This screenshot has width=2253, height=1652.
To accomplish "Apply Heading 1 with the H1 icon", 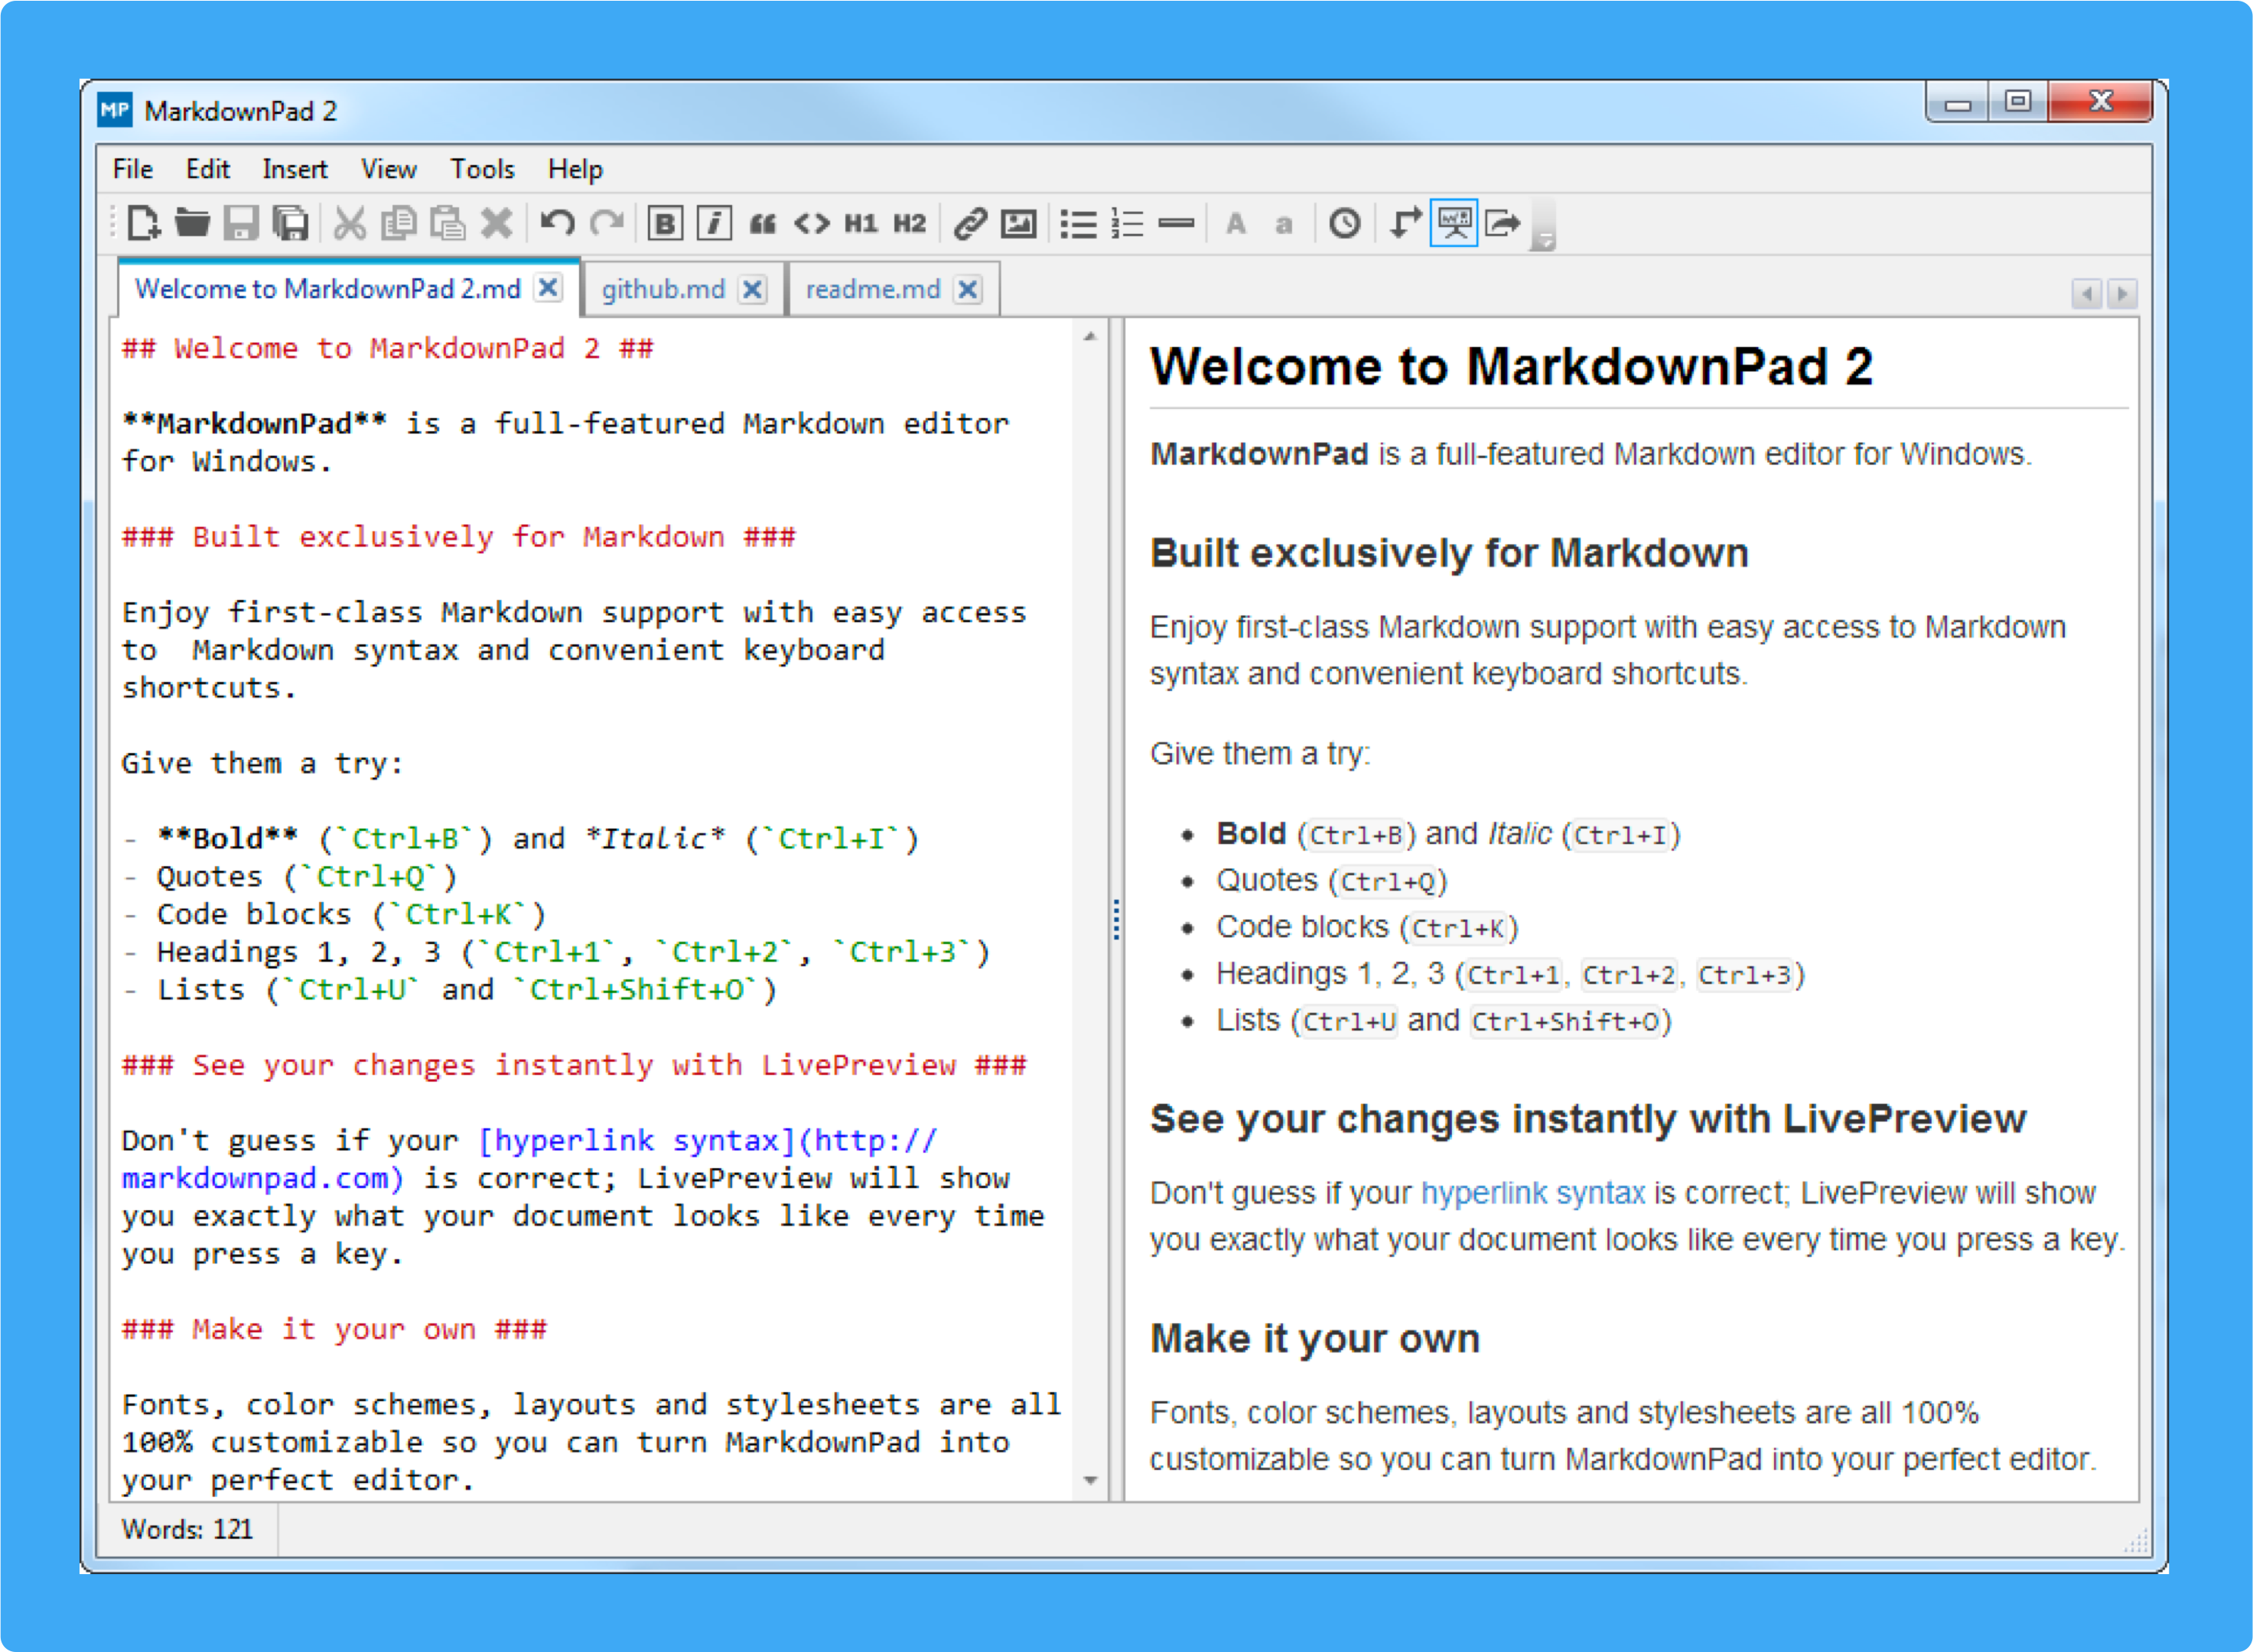I will point(861,223).
